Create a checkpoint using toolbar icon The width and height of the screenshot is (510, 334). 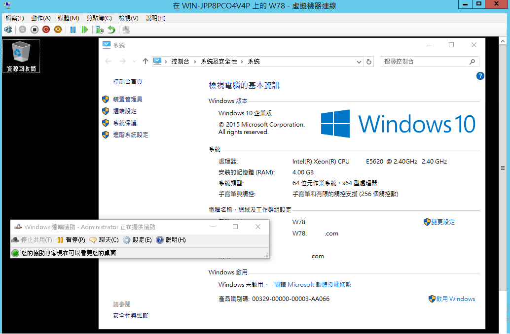pyautogui.click(x=100, y=30)
